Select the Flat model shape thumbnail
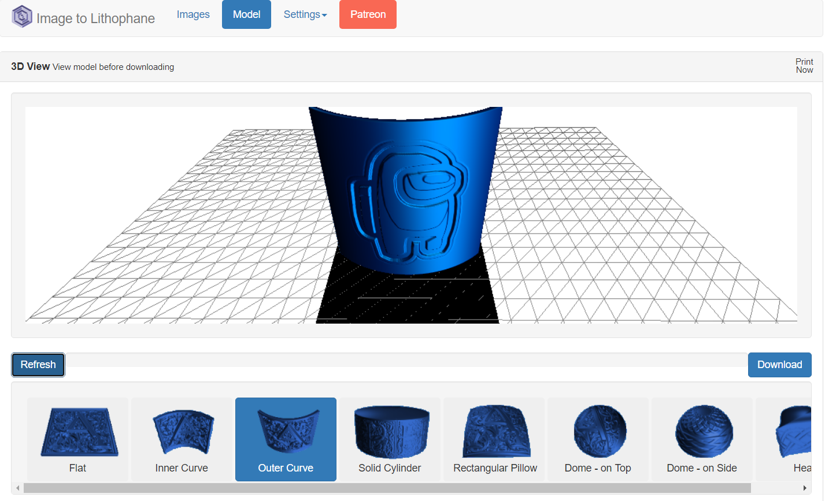Image resolution: width=825 pixels, height=501 pixels. (77, 439)
